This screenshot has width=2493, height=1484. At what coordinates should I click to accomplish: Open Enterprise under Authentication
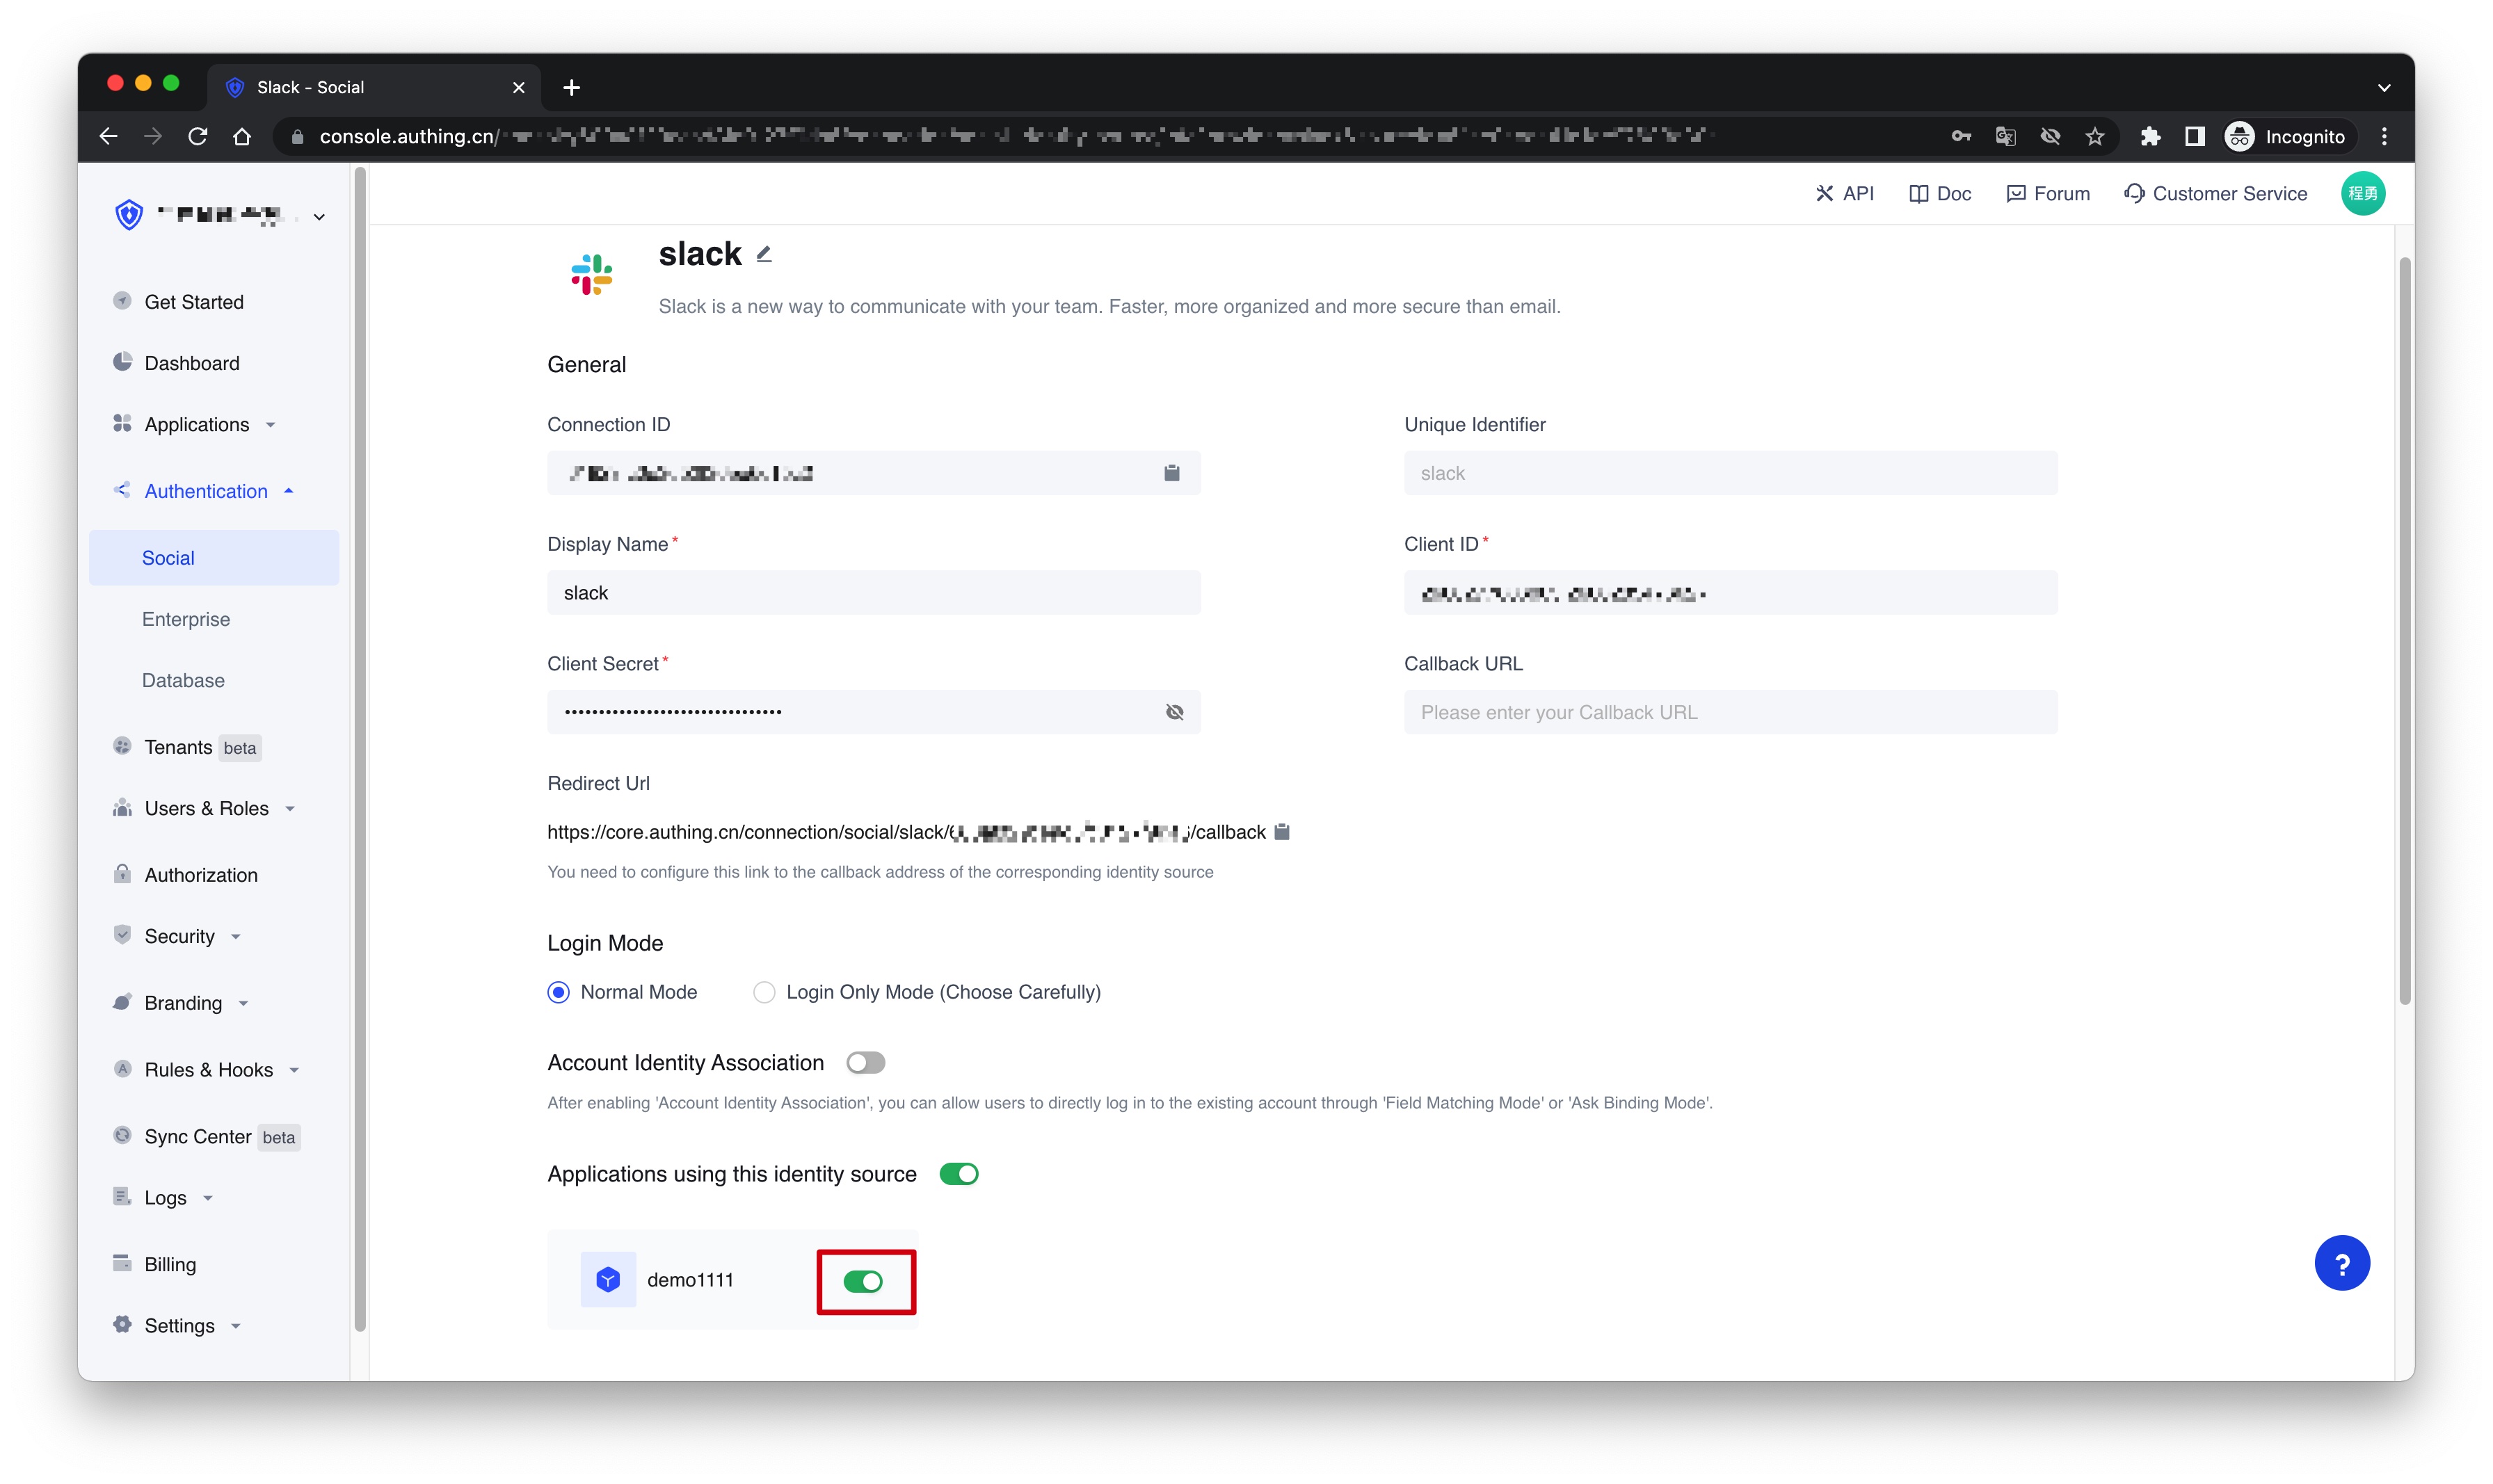click(186, 619)
